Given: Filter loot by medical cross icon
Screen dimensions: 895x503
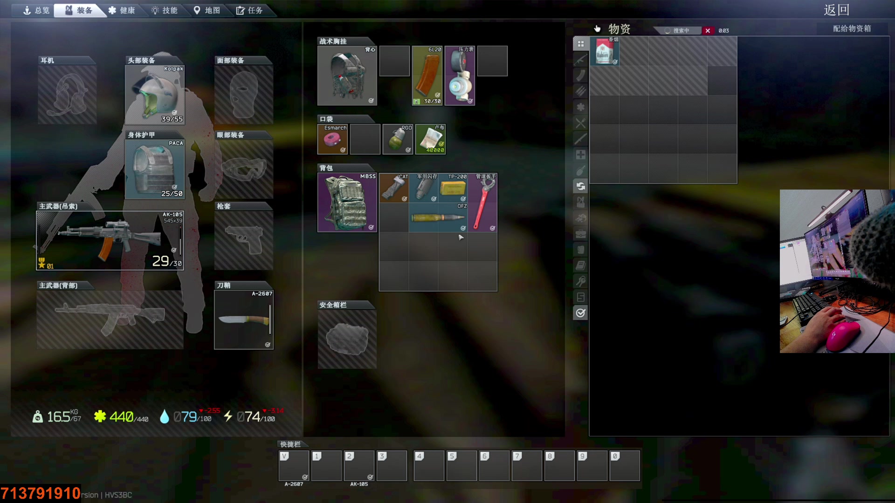Looking at the screenshot, I should coord(580,155).
